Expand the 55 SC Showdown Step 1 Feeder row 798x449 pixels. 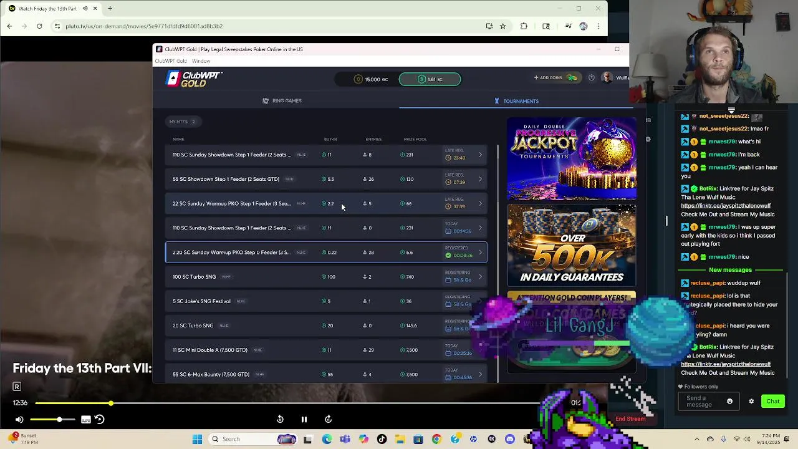coord(480,179)
